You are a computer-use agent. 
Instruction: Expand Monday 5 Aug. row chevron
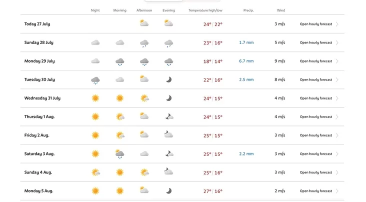click(337, 191)
